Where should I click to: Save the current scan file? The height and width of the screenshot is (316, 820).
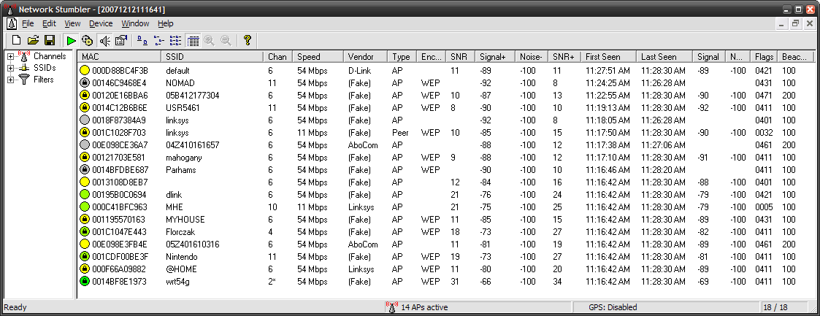point(50,40)
